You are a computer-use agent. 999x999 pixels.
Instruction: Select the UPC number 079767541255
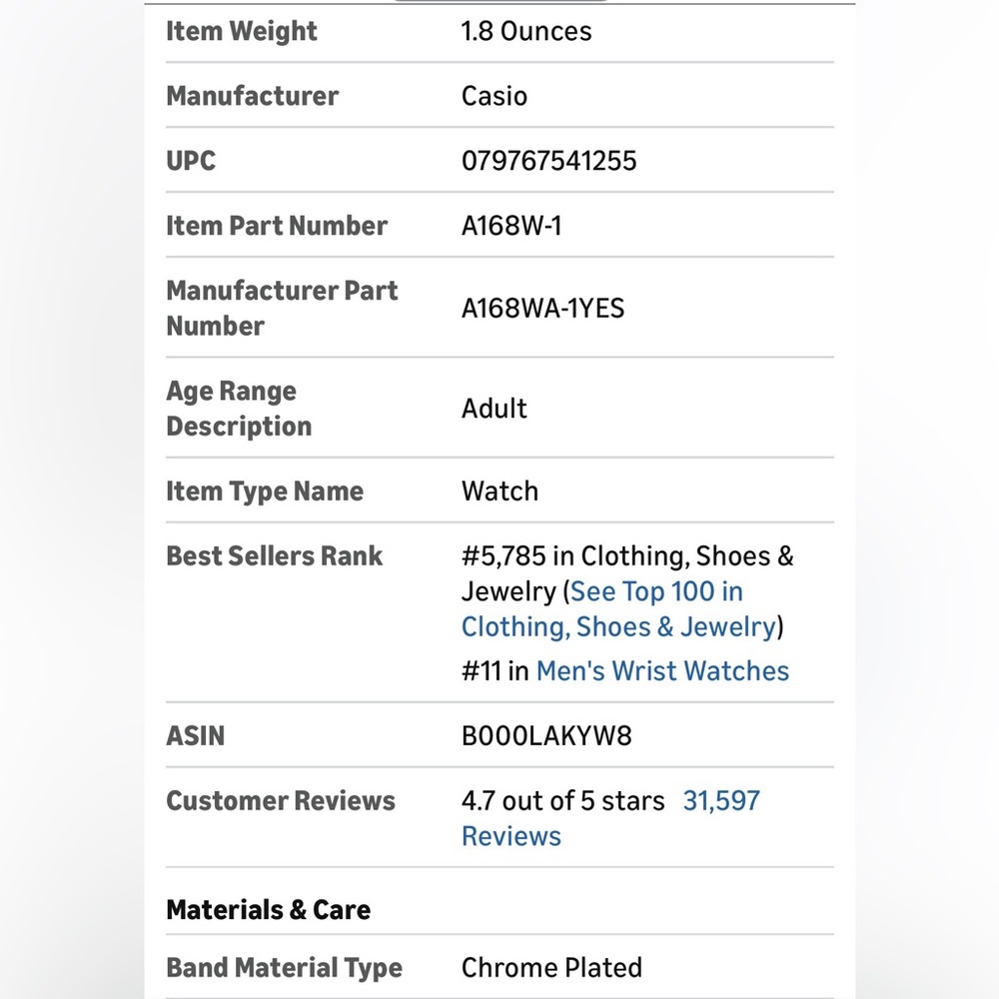pyautogui.click(x=549, y=161)
